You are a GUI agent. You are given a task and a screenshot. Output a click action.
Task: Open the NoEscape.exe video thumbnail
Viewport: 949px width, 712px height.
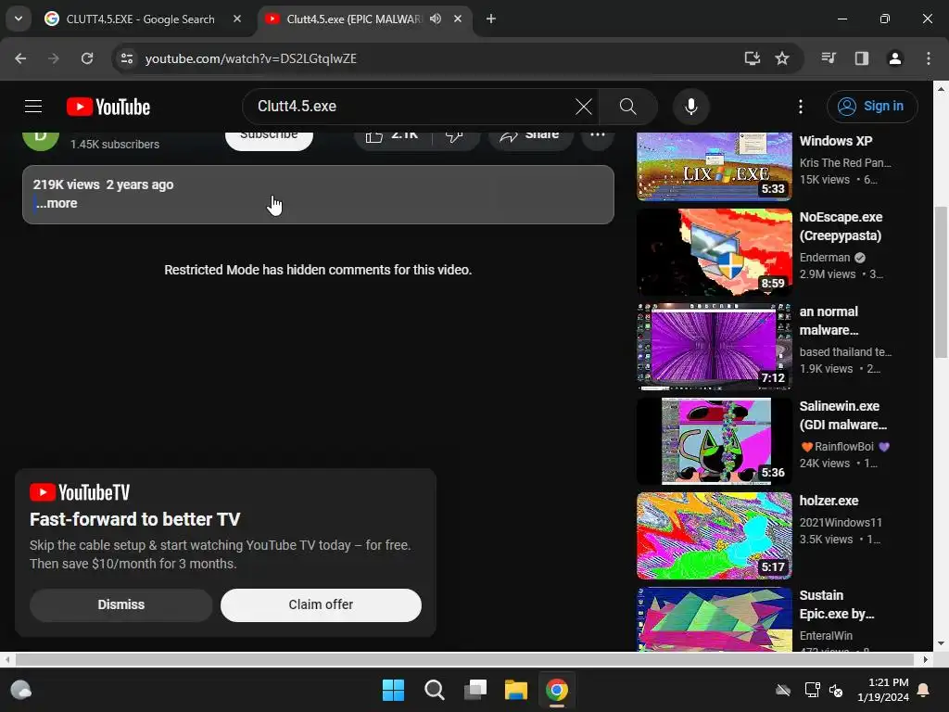(715, 252)
